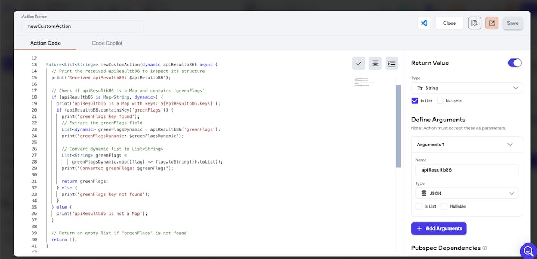Viewport: 537px width, 259px height.
Task: Click the checkmark compile icon
Action: coord(359,63)
